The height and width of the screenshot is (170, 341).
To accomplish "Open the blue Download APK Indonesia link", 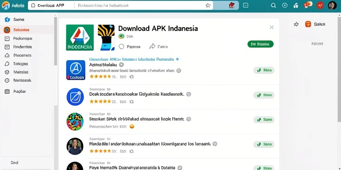I will click(134, 59).
